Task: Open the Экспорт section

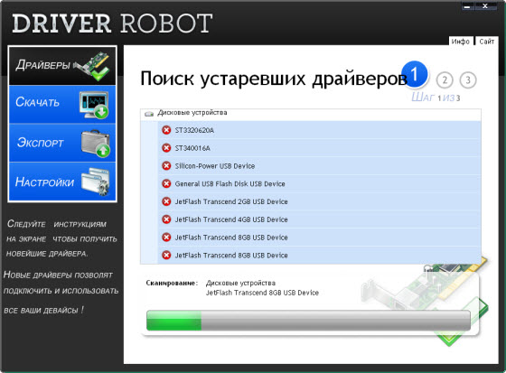Action: click(62, 143)
